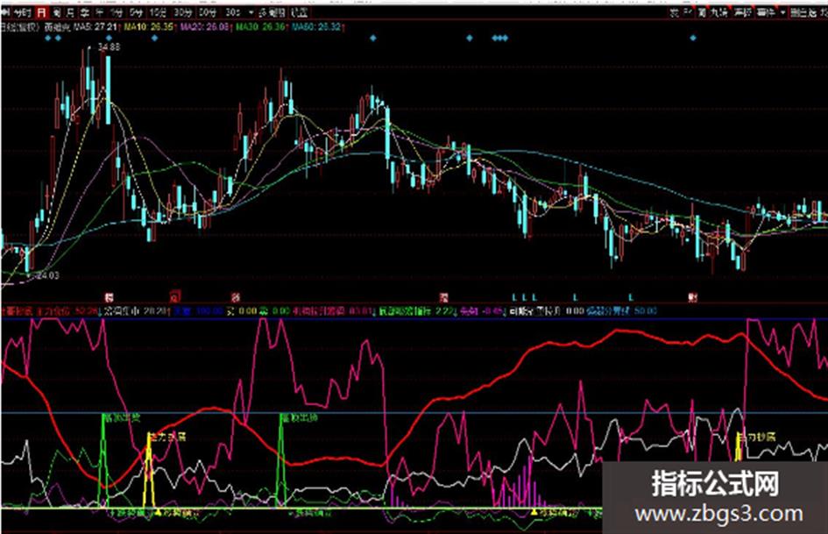This screenshot has width=828, height=534.
Task: Select the 5分 five-minute period
Action: click(x=137, y=12)
